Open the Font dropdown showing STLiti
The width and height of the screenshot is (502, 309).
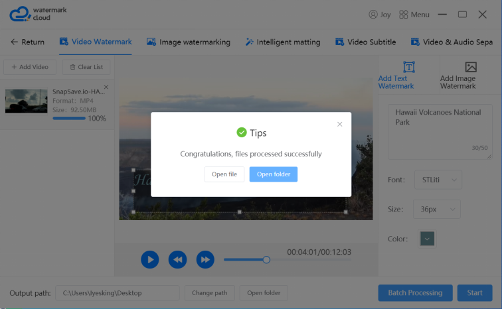438,180
